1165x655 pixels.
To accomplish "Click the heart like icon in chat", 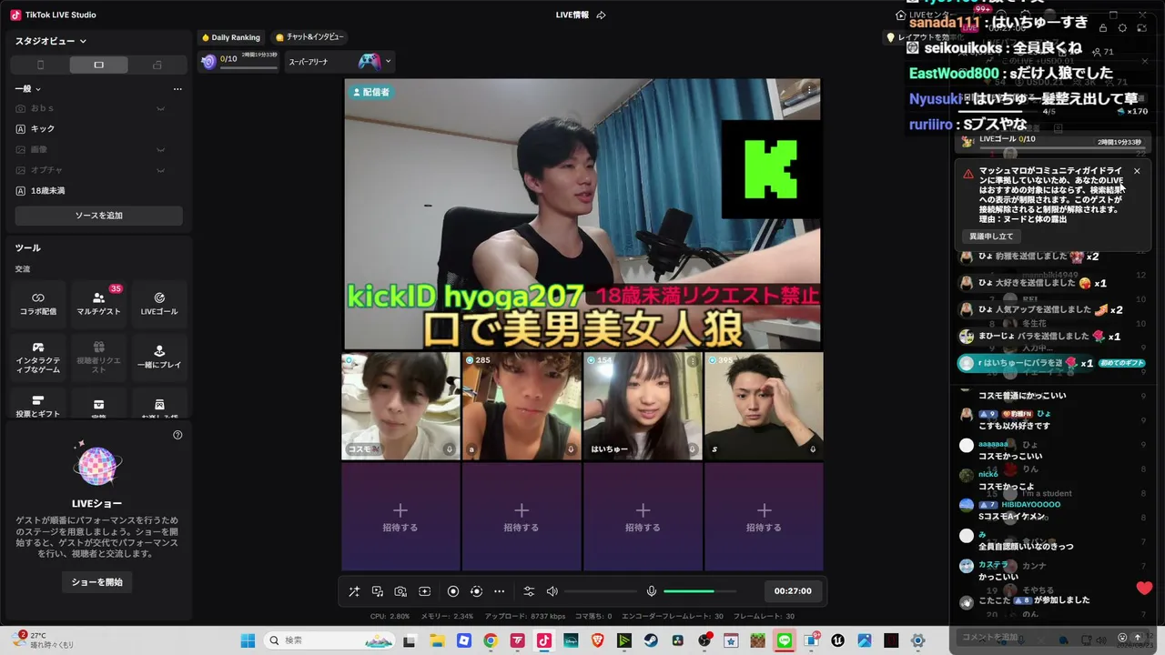I will (x=1144, y=588).
